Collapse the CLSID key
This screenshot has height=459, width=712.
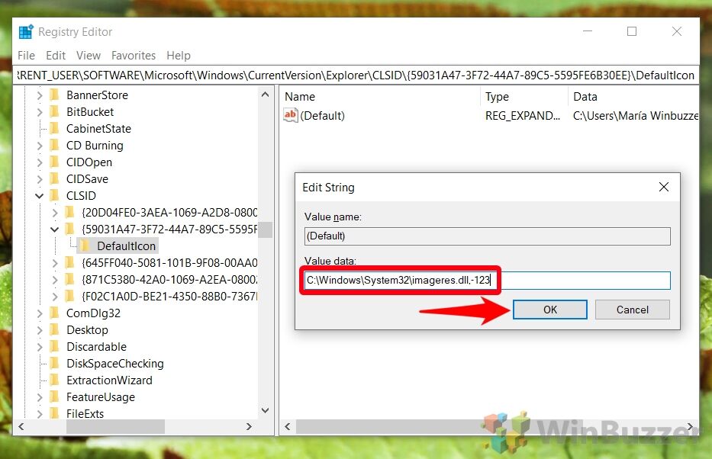point(40,196)
